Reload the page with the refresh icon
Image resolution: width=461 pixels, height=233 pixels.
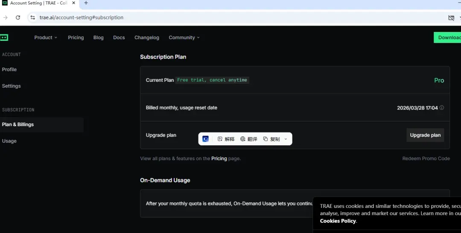[x=18, y=17]
